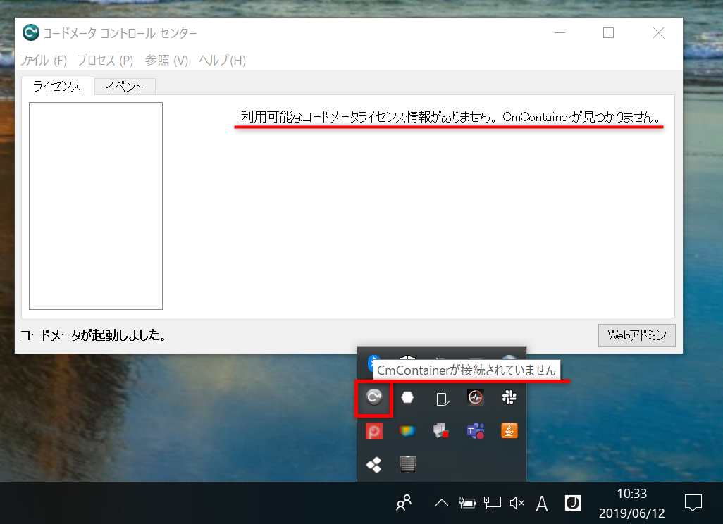
Task: Open the プロセス (P) menu
Action: [105, 61]
